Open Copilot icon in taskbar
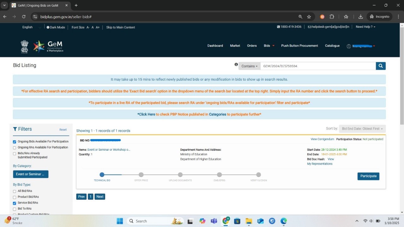Screen dimensions: 404x227 point(202,221)
